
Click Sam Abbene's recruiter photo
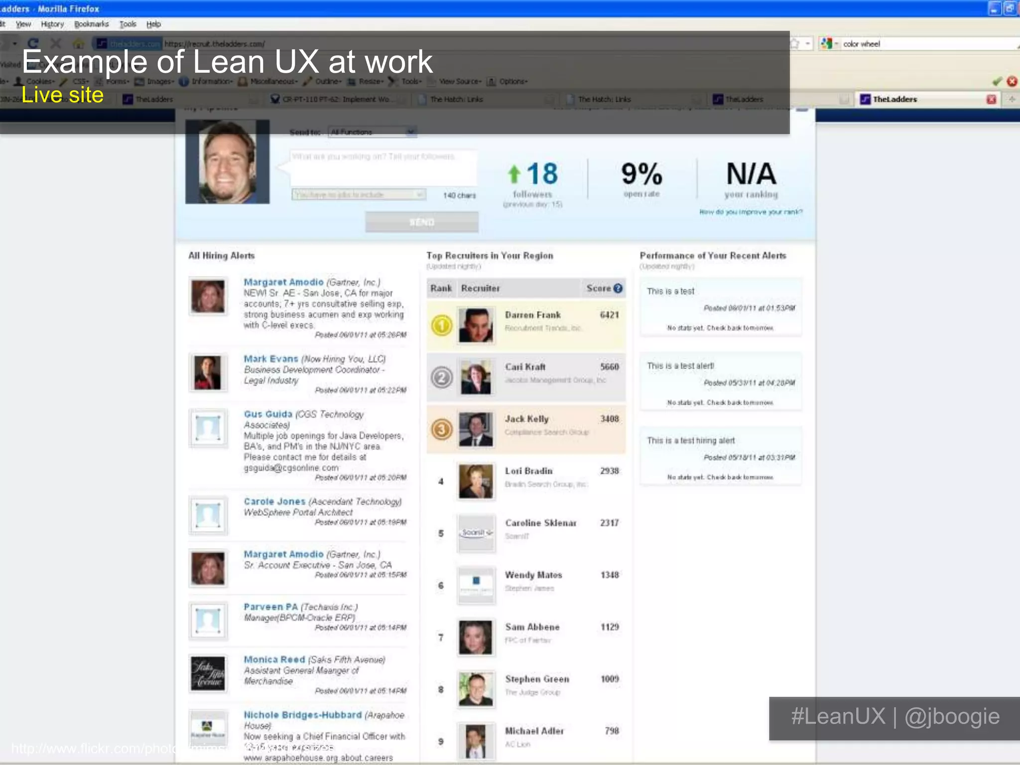(476, 637)
